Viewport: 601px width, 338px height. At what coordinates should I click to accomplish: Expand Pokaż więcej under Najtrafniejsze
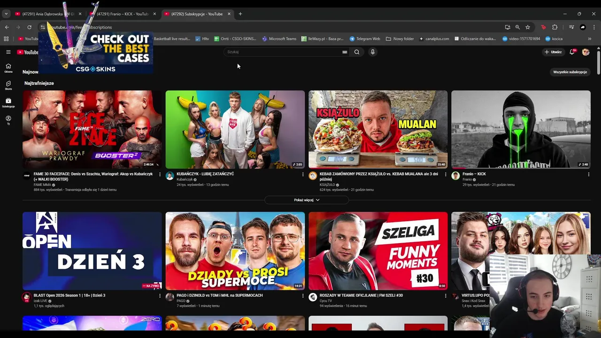click(307, 200)
